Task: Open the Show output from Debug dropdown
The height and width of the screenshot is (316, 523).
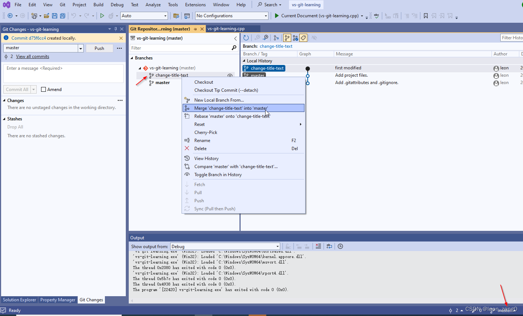Action: [278, 247]
